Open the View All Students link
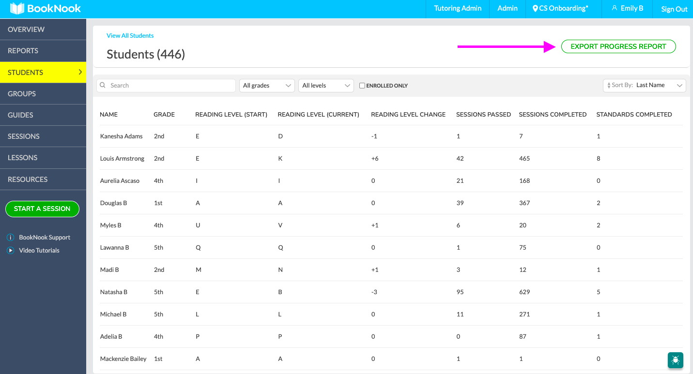Image resolution: width=693 pixels, height=374 pixels. tap(130, 35)
